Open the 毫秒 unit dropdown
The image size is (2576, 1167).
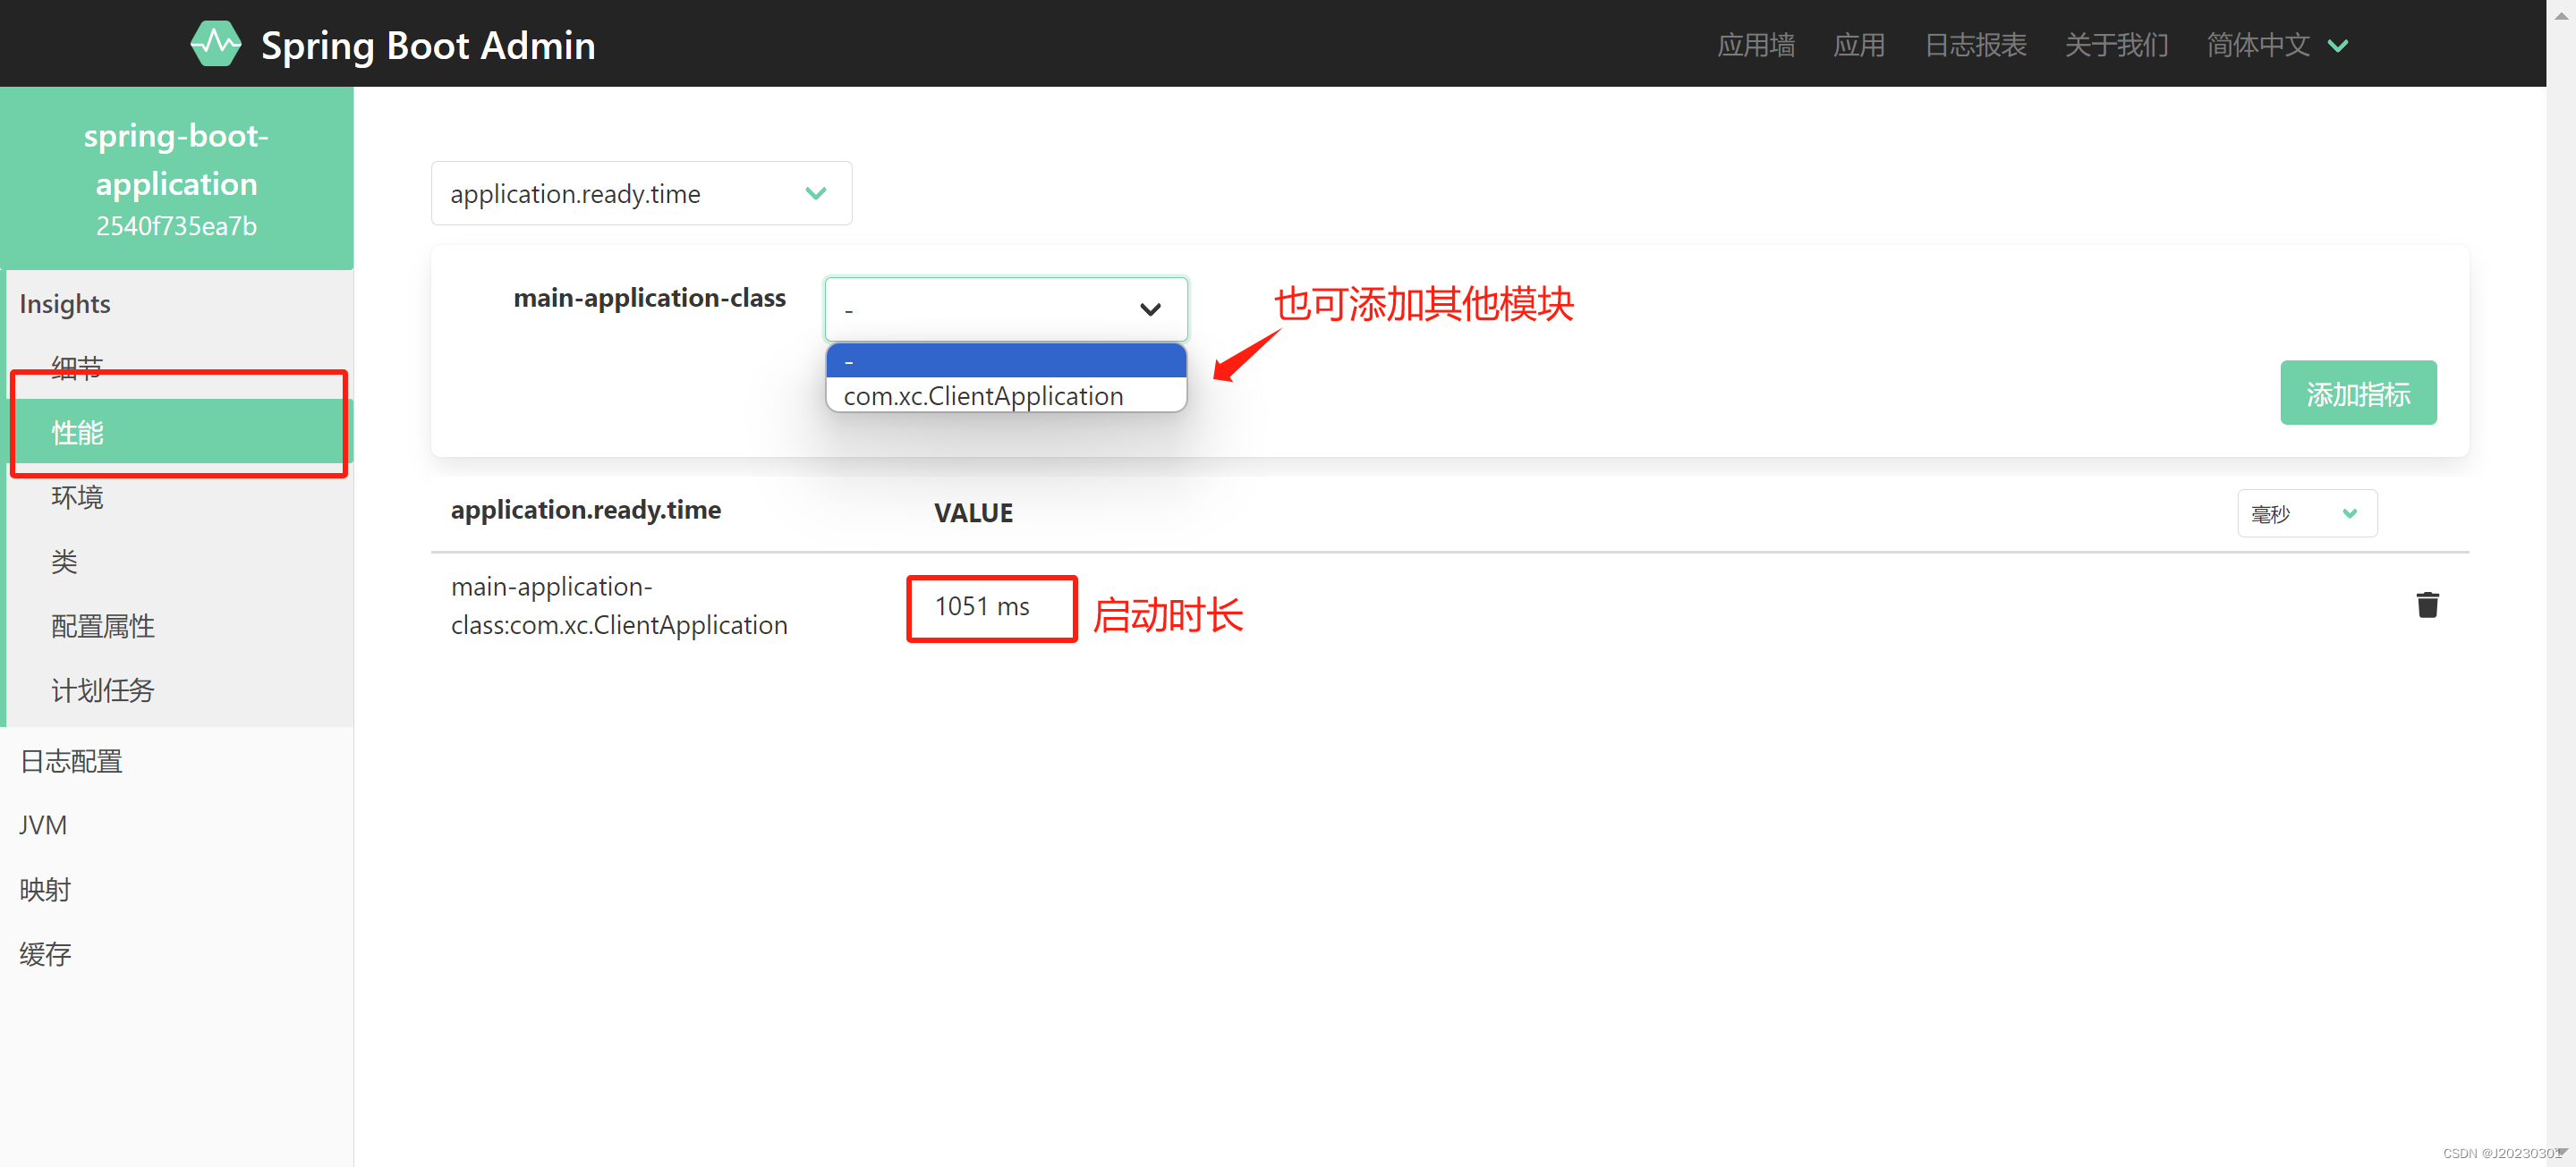[x=2306, y=513]
